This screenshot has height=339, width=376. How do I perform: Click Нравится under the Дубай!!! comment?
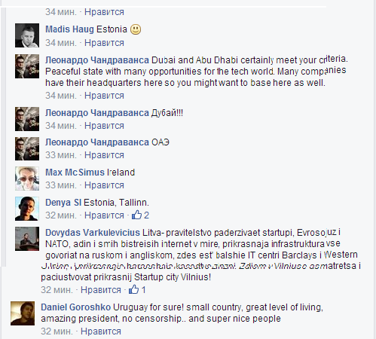tap(104, 126)
